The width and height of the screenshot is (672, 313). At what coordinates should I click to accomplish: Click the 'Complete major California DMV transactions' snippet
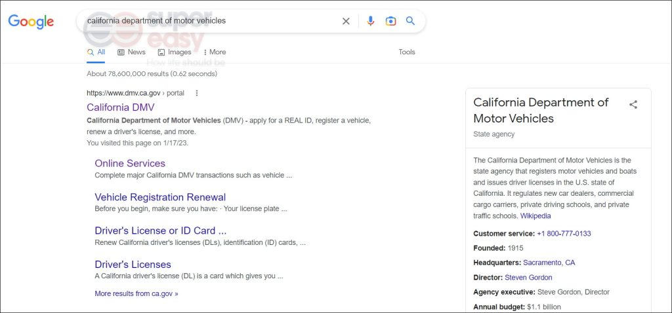pos(194,175)
